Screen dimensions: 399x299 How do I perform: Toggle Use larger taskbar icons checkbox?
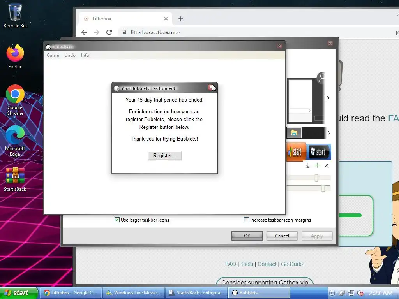click(x=117, y=220)
